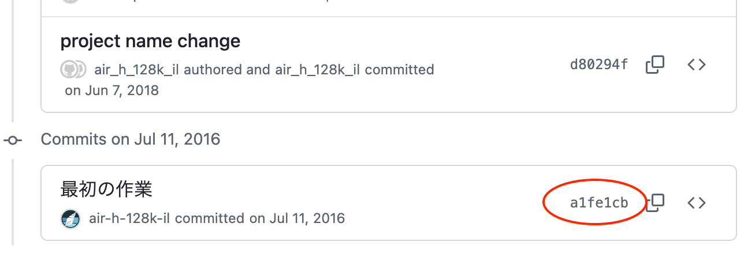
Task: Click air_h_128k_il name before "committed"
Action: tap(318, 70)
